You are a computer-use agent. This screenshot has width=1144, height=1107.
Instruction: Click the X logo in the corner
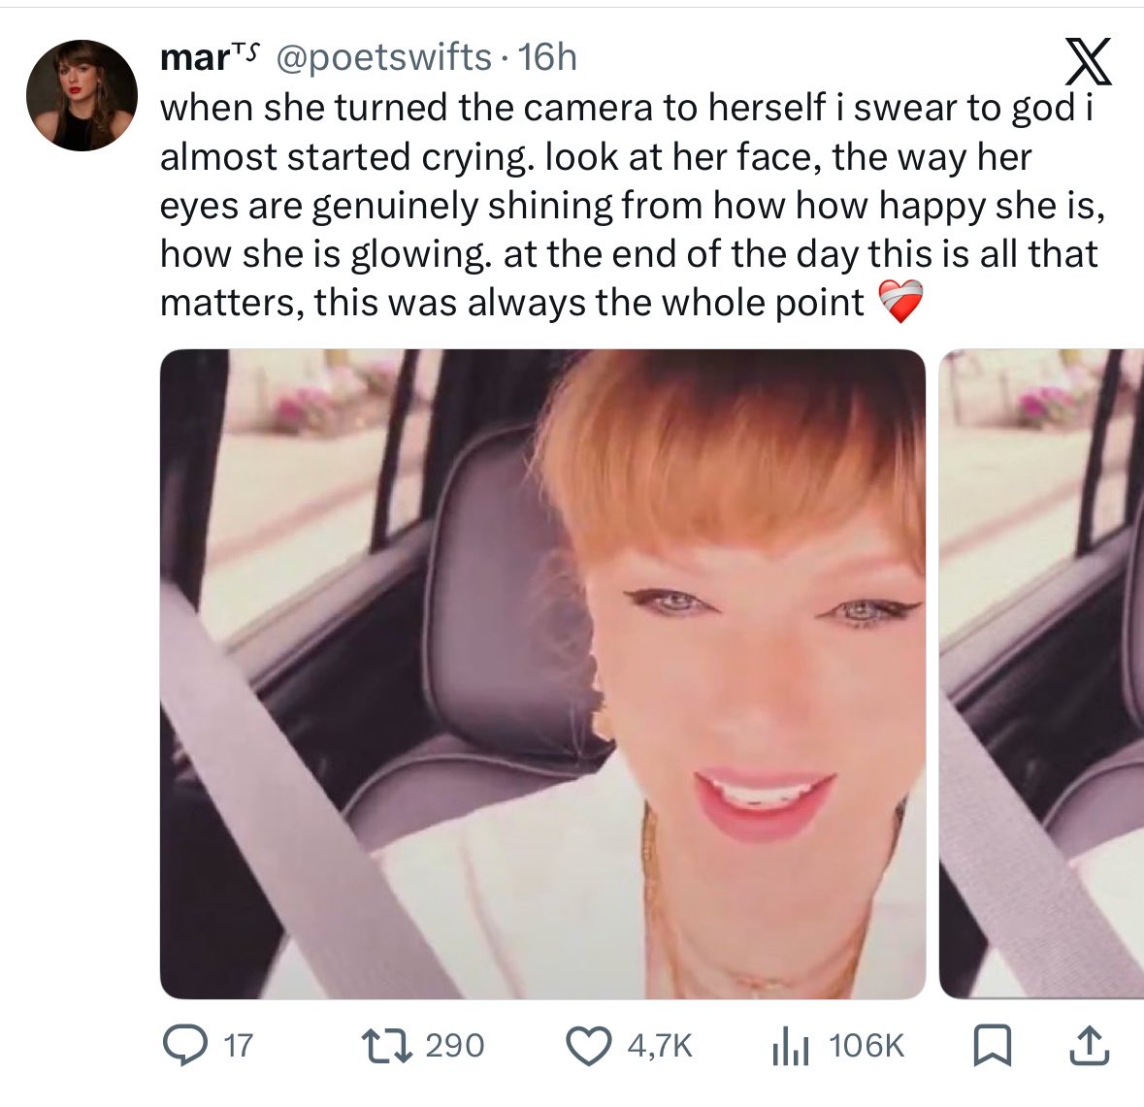tap(1089, 61)
